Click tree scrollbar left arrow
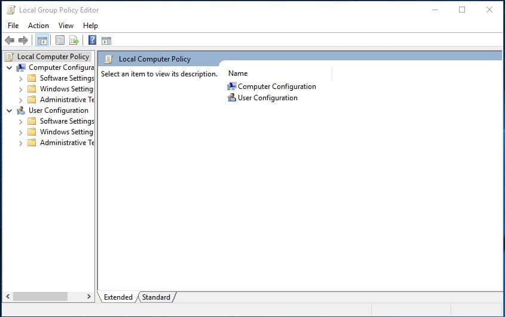 (x=8, y=296)
